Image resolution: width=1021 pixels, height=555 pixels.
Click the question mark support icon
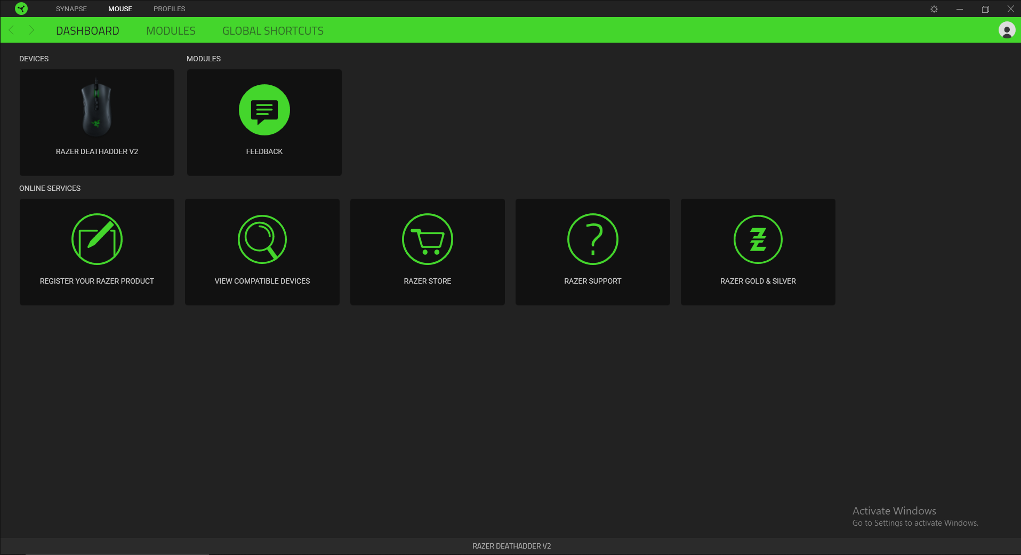click(x=593, y=239)
